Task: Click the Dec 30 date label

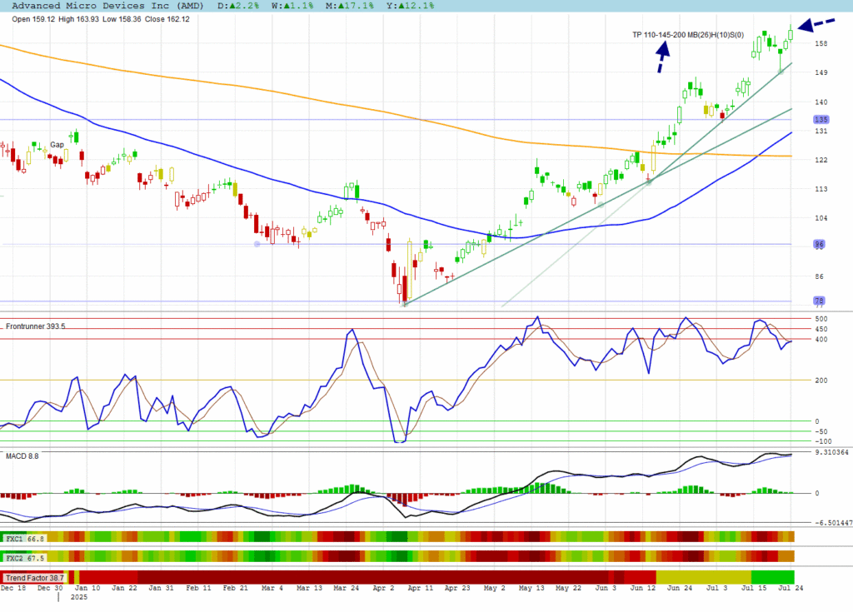Action: tap(50, 588)
